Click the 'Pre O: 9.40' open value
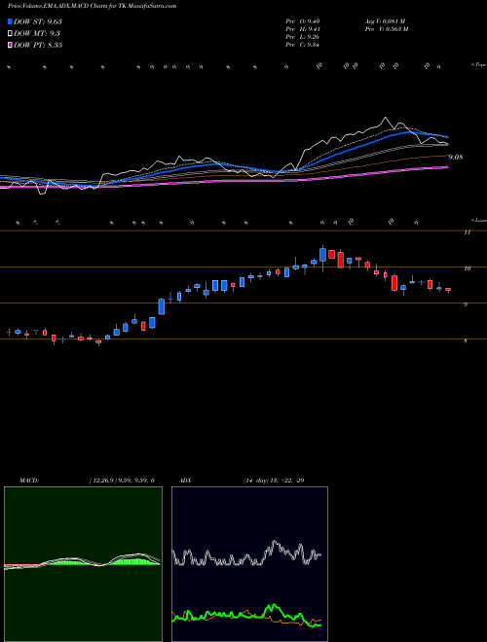Image resolution: width=487 pixels, height=642 pixels. pyautogui.click(x=303, y=21)
